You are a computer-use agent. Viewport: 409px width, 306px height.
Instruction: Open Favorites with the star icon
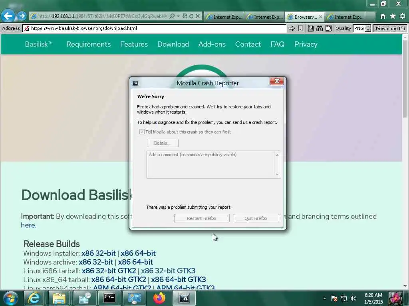393,16
